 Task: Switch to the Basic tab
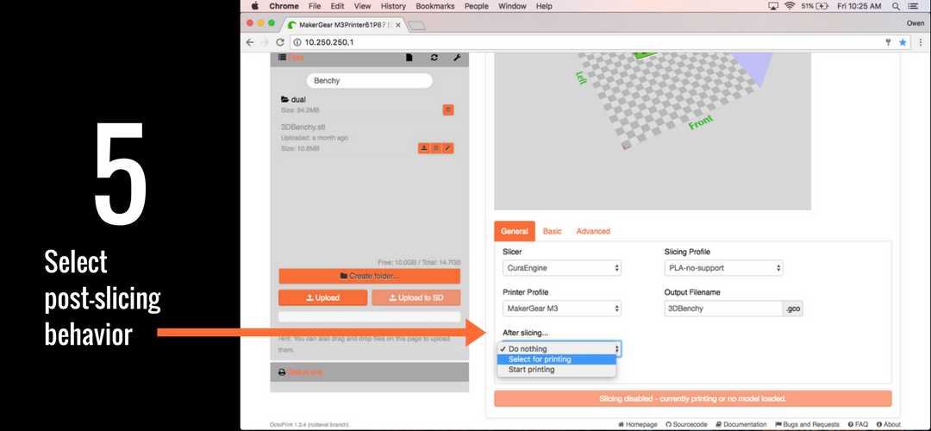point(552,231)
